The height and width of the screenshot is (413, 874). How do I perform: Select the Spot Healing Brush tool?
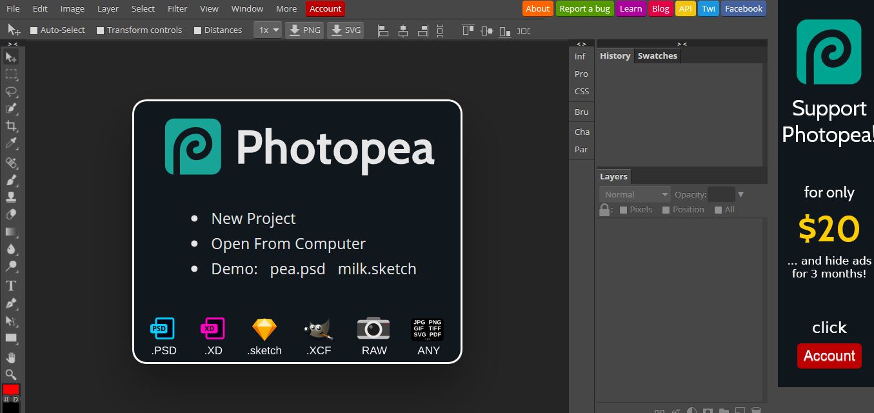tap(11, 163)
